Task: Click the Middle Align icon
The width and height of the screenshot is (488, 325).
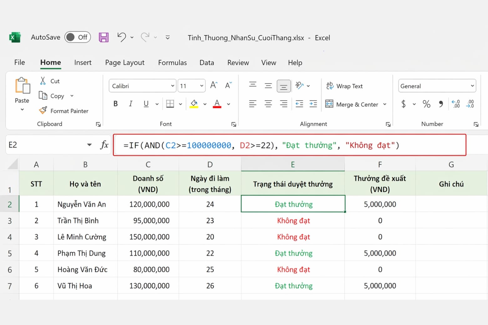Action: (268, 86)
